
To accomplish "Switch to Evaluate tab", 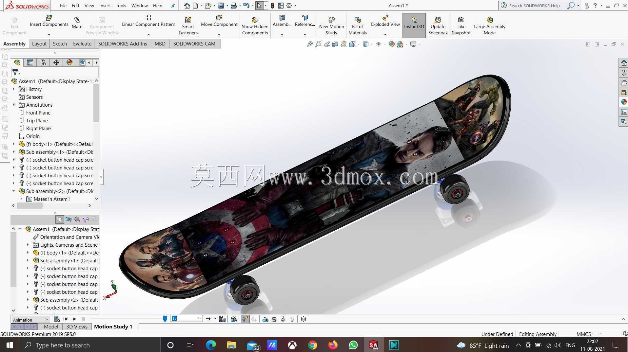I will coord(82,44).
